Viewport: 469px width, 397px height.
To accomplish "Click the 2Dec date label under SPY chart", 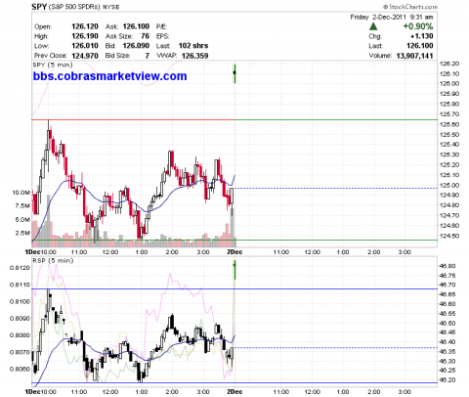I will pos(234,252).
